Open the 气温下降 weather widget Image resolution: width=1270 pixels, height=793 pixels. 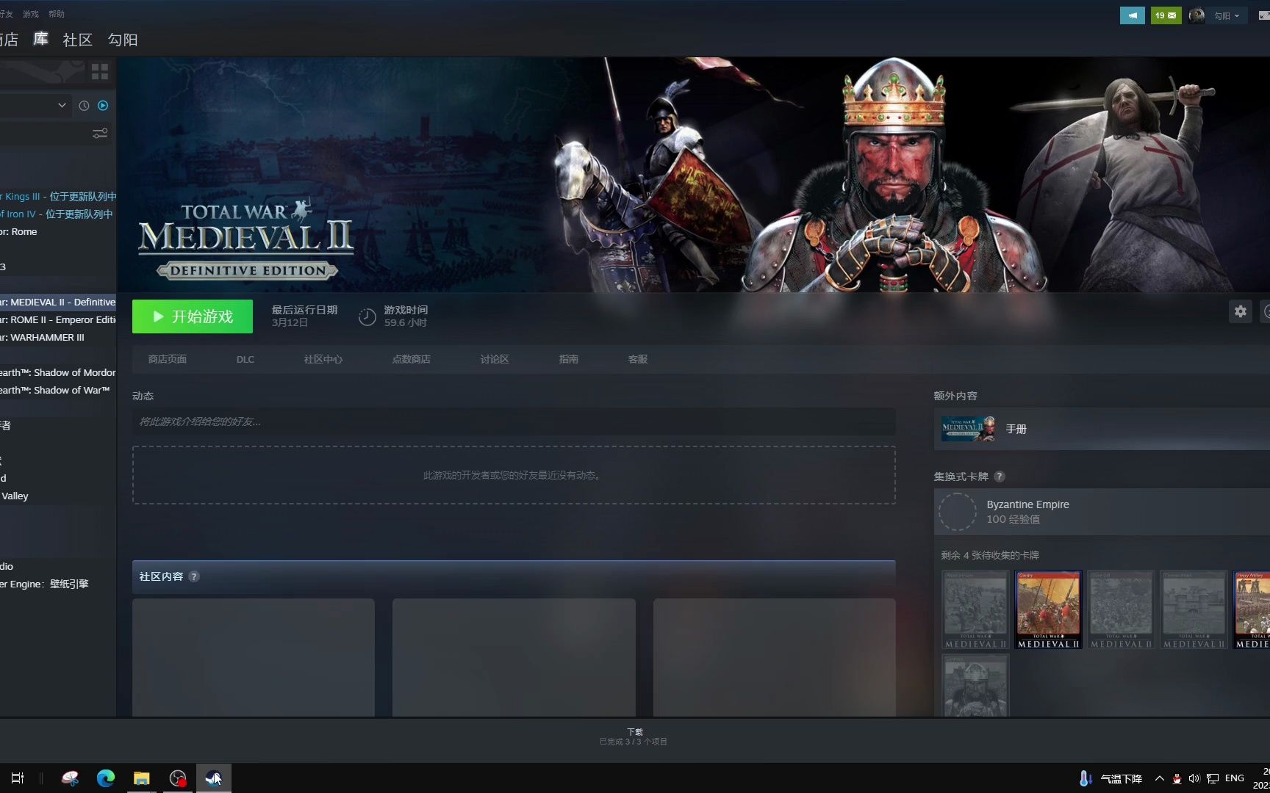(1110, 778)
